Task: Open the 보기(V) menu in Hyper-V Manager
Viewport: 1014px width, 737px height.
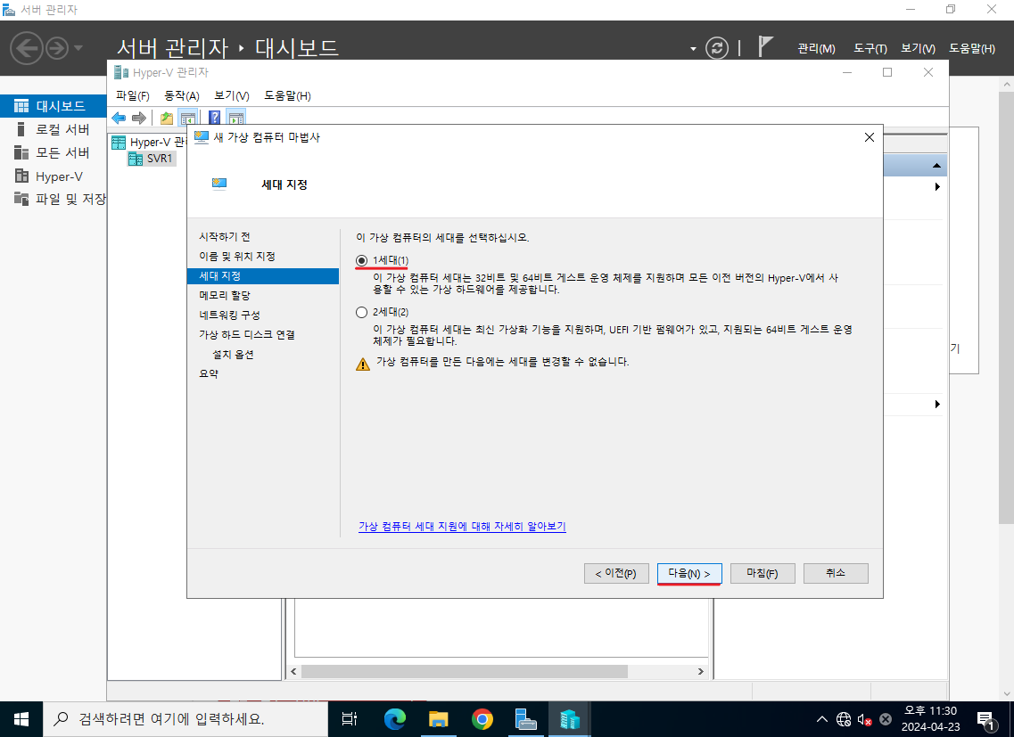Action: point(232,95)
